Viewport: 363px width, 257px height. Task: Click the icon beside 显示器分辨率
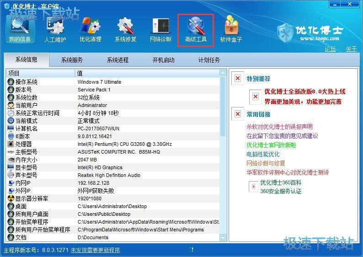point(11,198)
